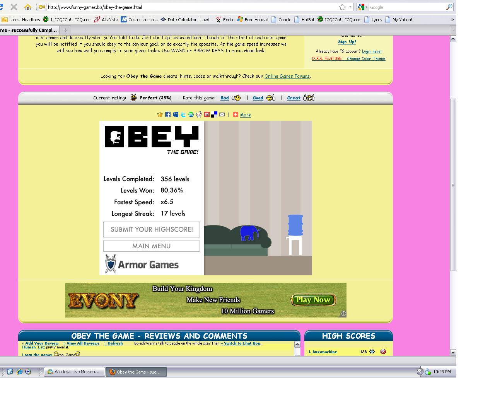495x396 pixels.
Task: Open the address bar history dropdown
Action: pyautogui.click(x=350, y=7)
